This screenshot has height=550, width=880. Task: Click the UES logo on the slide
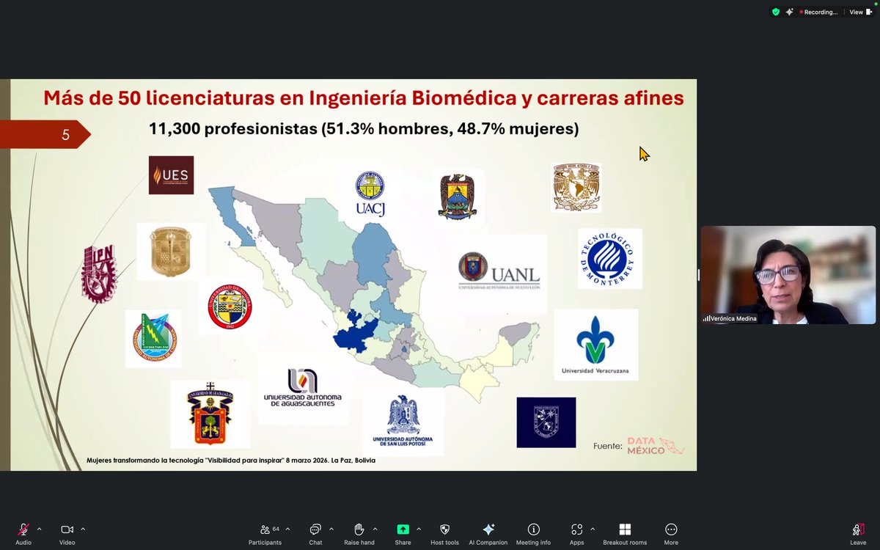point(171,175)
